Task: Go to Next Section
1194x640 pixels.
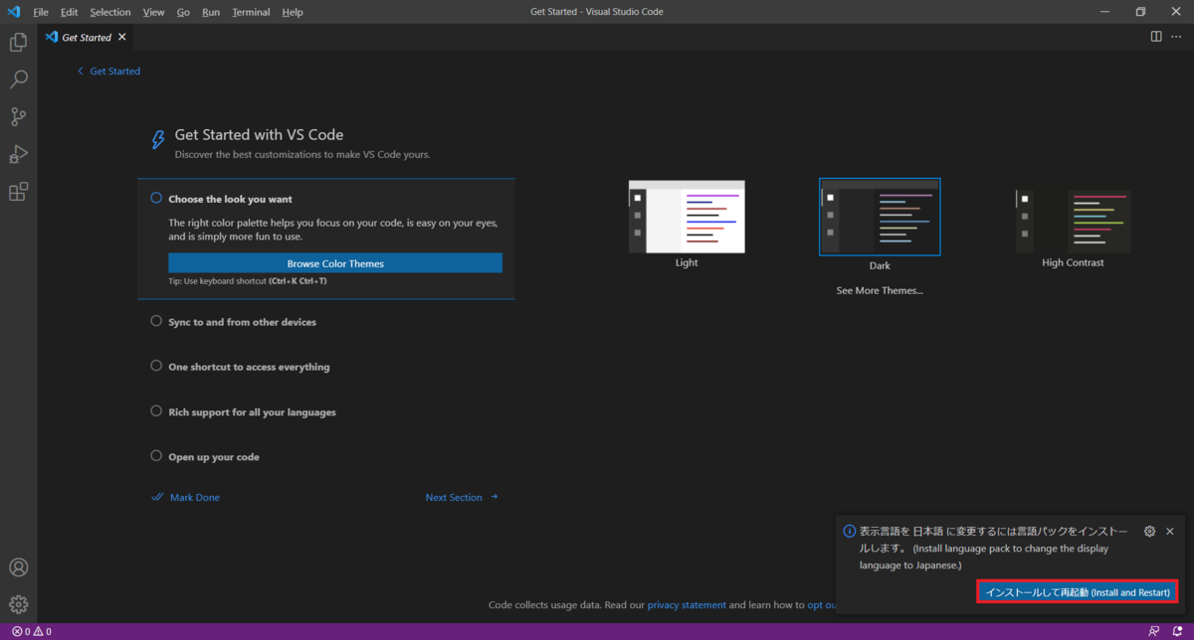Action: click(x=462, y=497)
